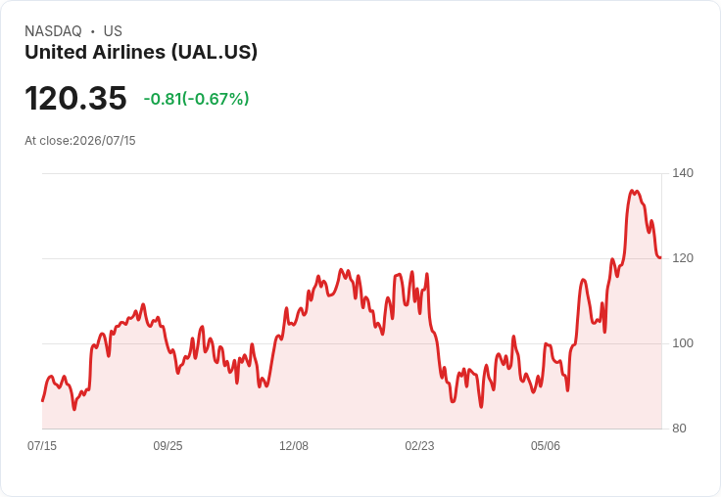This screenshot has width=721, height=497.
Task: Click the At close 2026/07/15 text
Action: pos(80,141)
